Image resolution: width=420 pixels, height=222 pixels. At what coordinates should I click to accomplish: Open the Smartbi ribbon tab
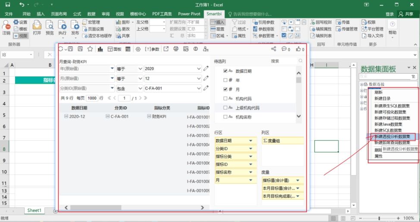click(214, 14)
